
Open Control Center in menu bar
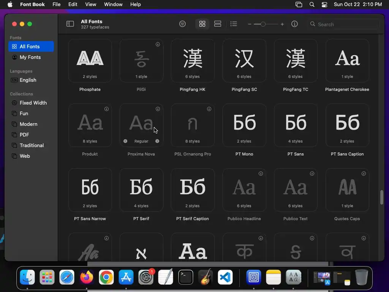pos(324,5)
